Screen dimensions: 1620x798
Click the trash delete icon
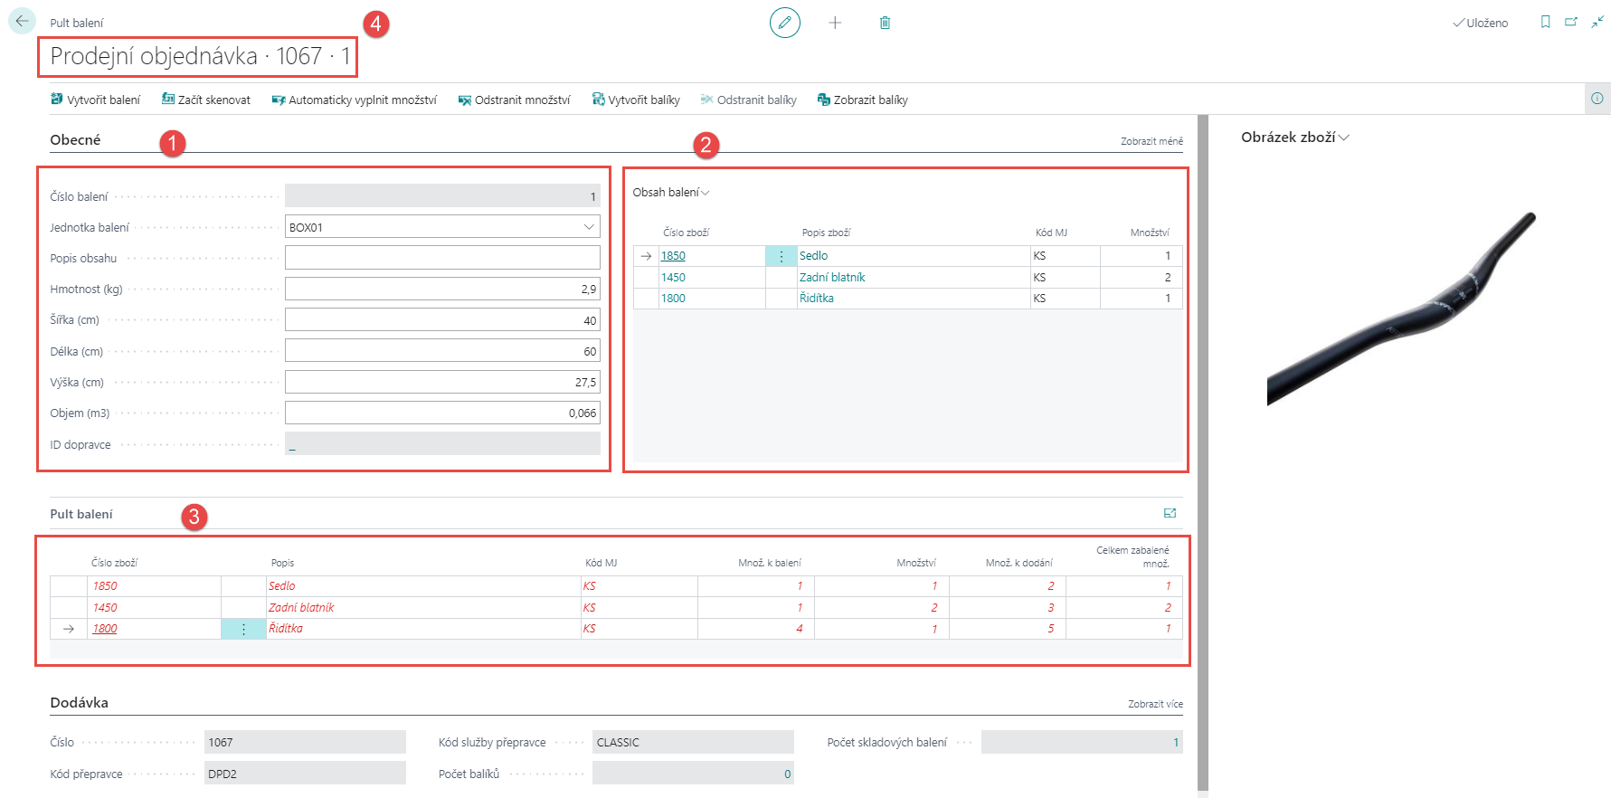(885, 23)
